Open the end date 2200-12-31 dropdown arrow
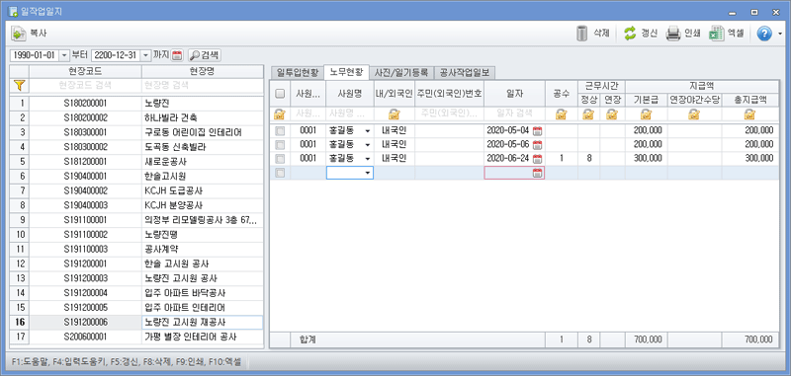Image resolution: width=791 pixels, height=376 pixels. [144, 55]
